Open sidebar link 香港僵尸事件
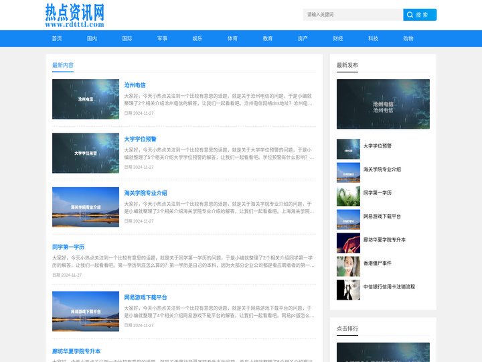 (x=378, y=263)
